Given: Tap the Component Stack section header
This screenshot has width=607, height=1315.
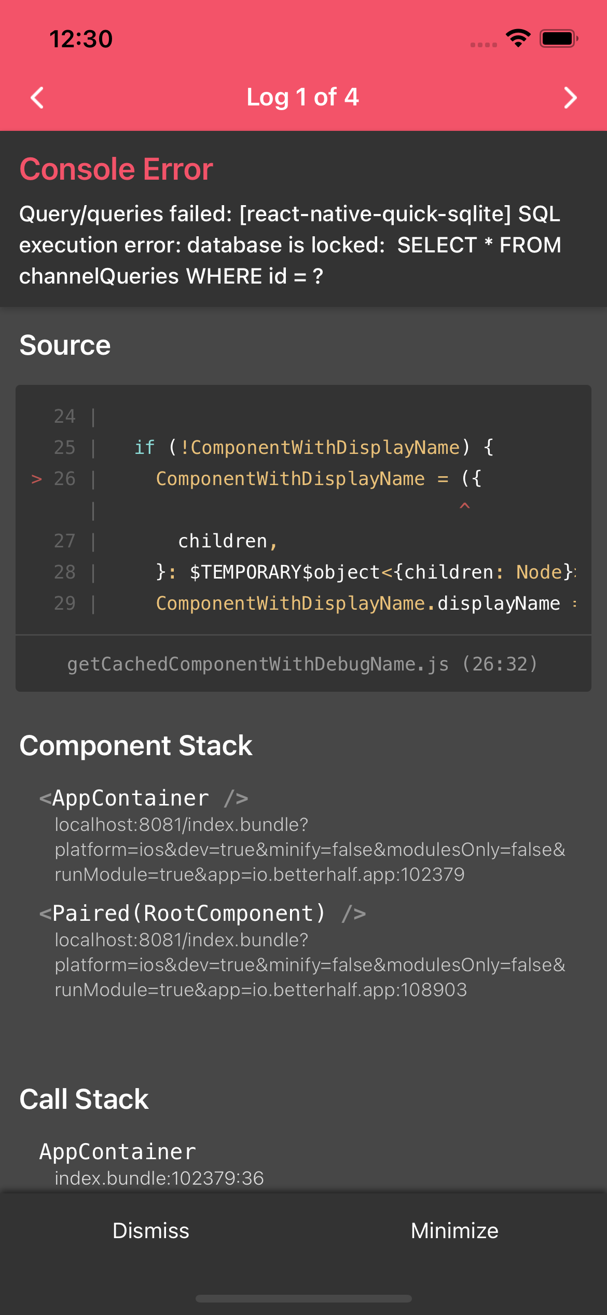Looking at the screenshot, I should click(136, 746).
